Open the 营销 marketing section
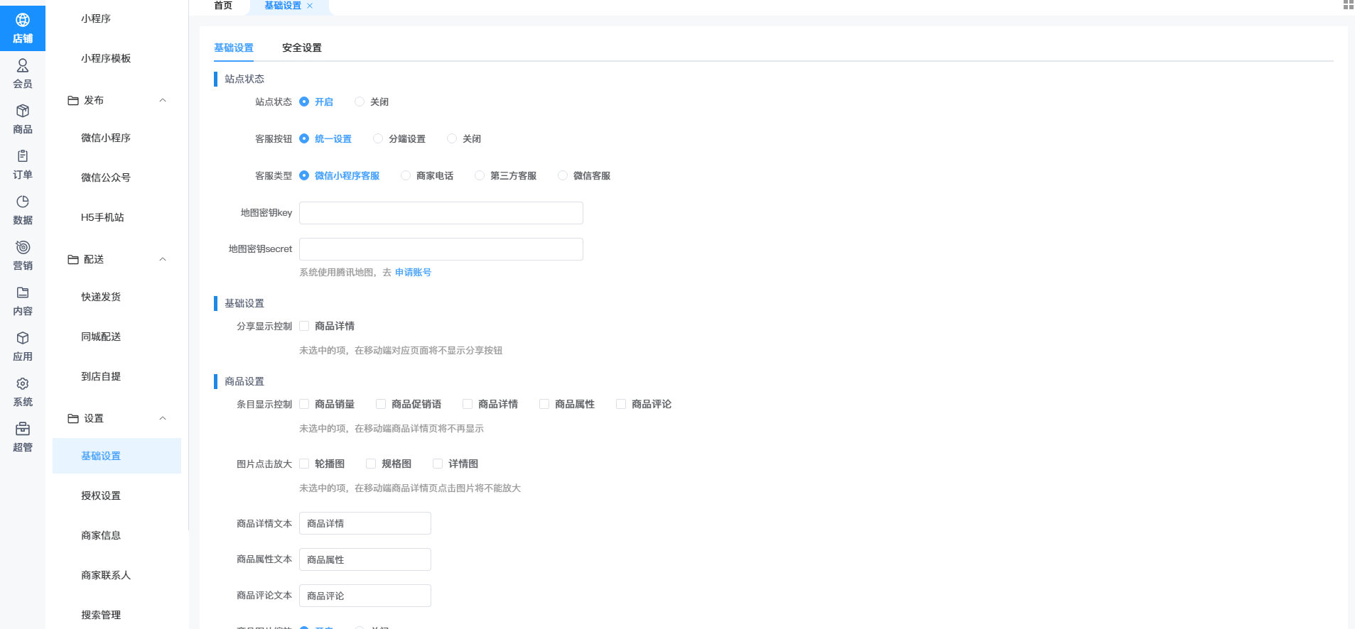 pos(23,256)
